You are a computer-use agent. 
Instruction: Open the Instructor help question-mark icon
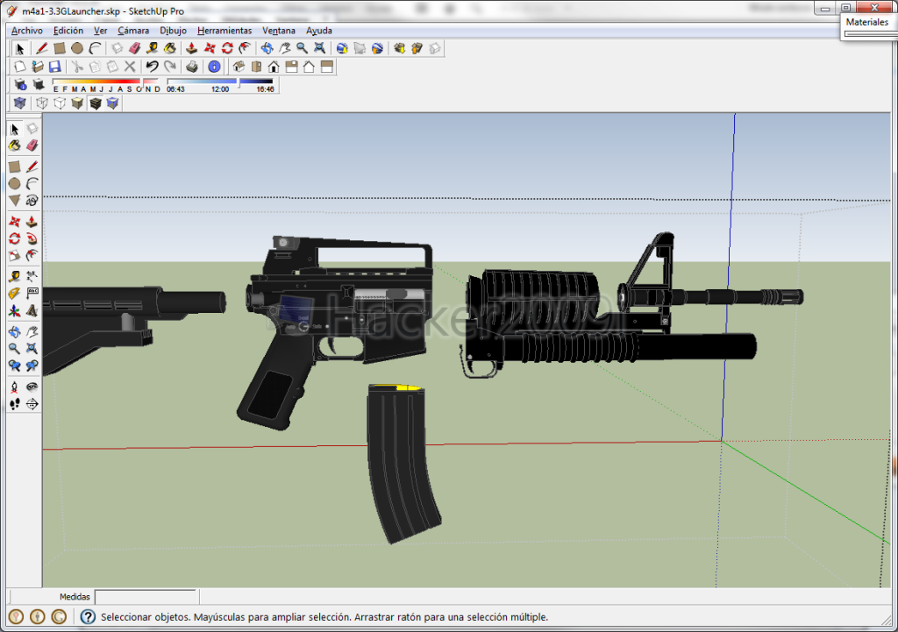(88, 616)
